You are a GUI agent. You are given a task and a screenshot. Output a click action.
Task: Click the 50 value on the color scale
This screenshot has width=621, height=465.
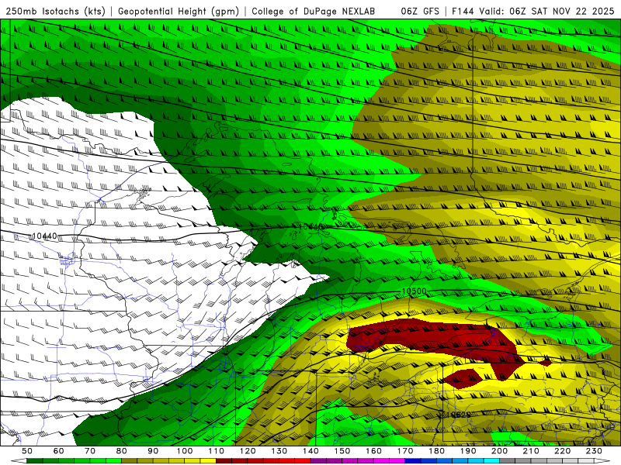[x=27, y=451]
